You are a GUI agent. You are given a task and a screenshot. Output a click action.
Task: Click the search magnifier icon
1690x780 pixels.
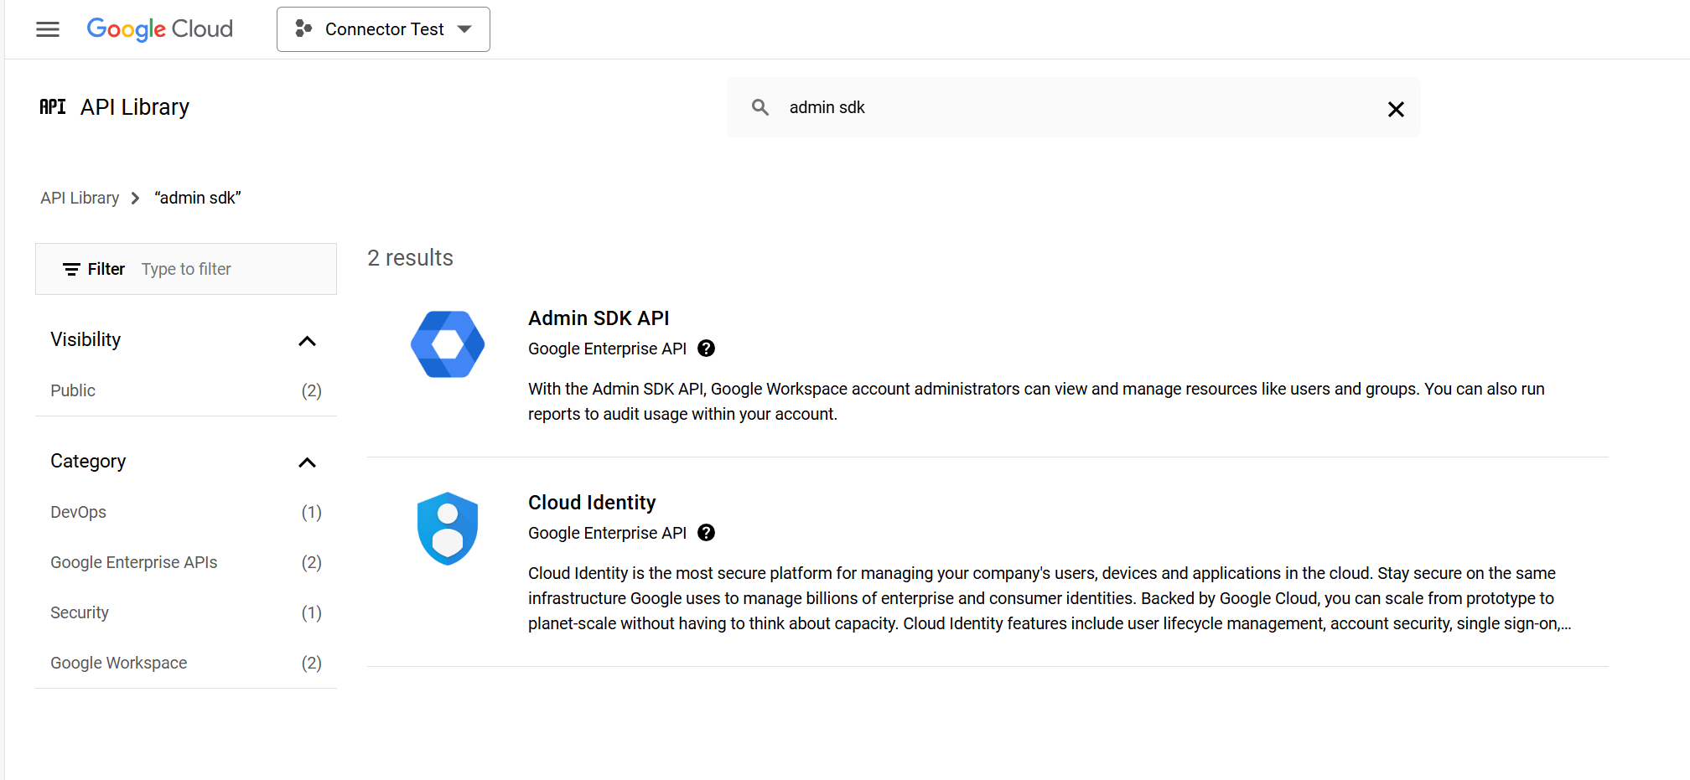click(760, 107)
